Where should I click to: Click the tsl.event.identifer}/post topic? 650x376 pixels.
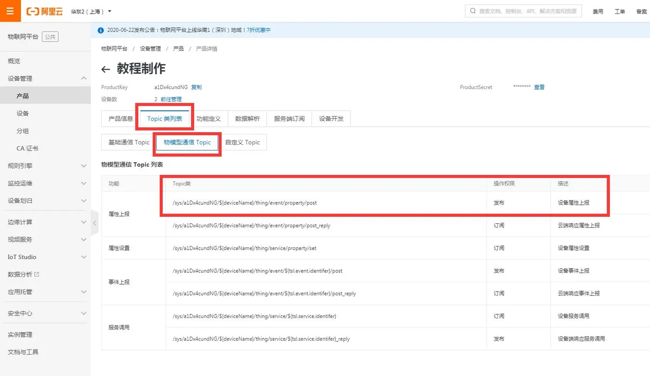pyautogui.click(x=257, y=271)
